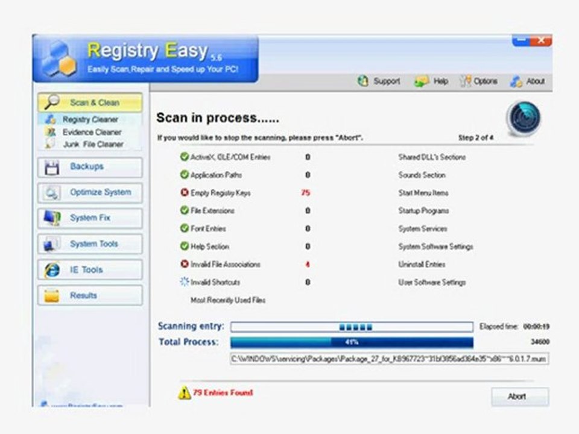
Task: Click the Scanning entry progress bar
Action: pyautogui.click(x=352, y=327)
